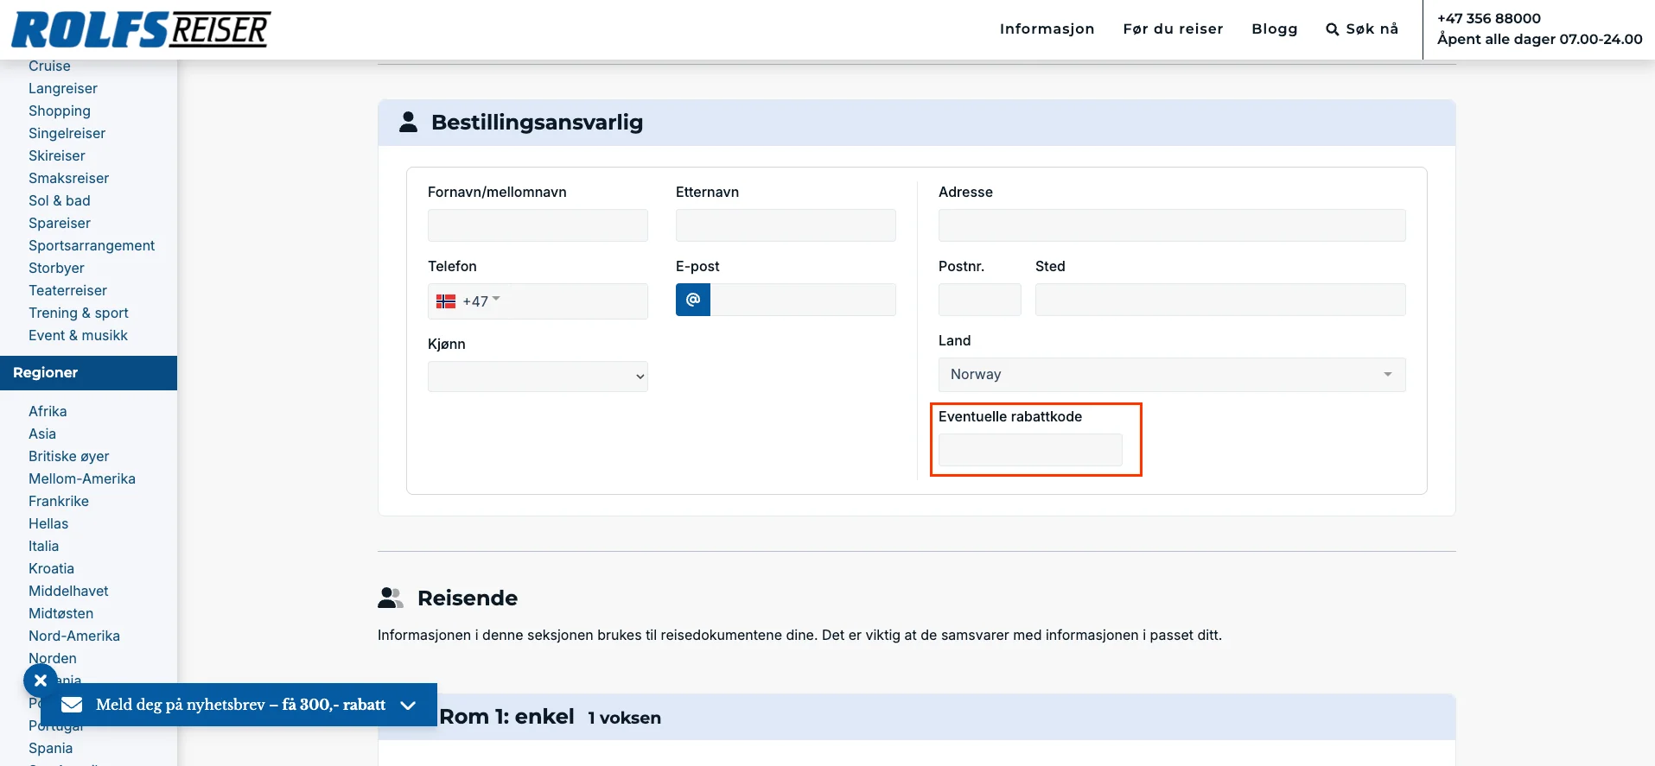Select the Italia region link
Viewport: 1655px width, 766px height.
(43, 546)
